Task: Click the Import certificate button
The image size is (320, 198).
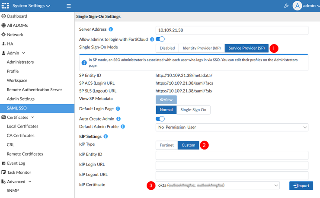Action: click(301, 185)
